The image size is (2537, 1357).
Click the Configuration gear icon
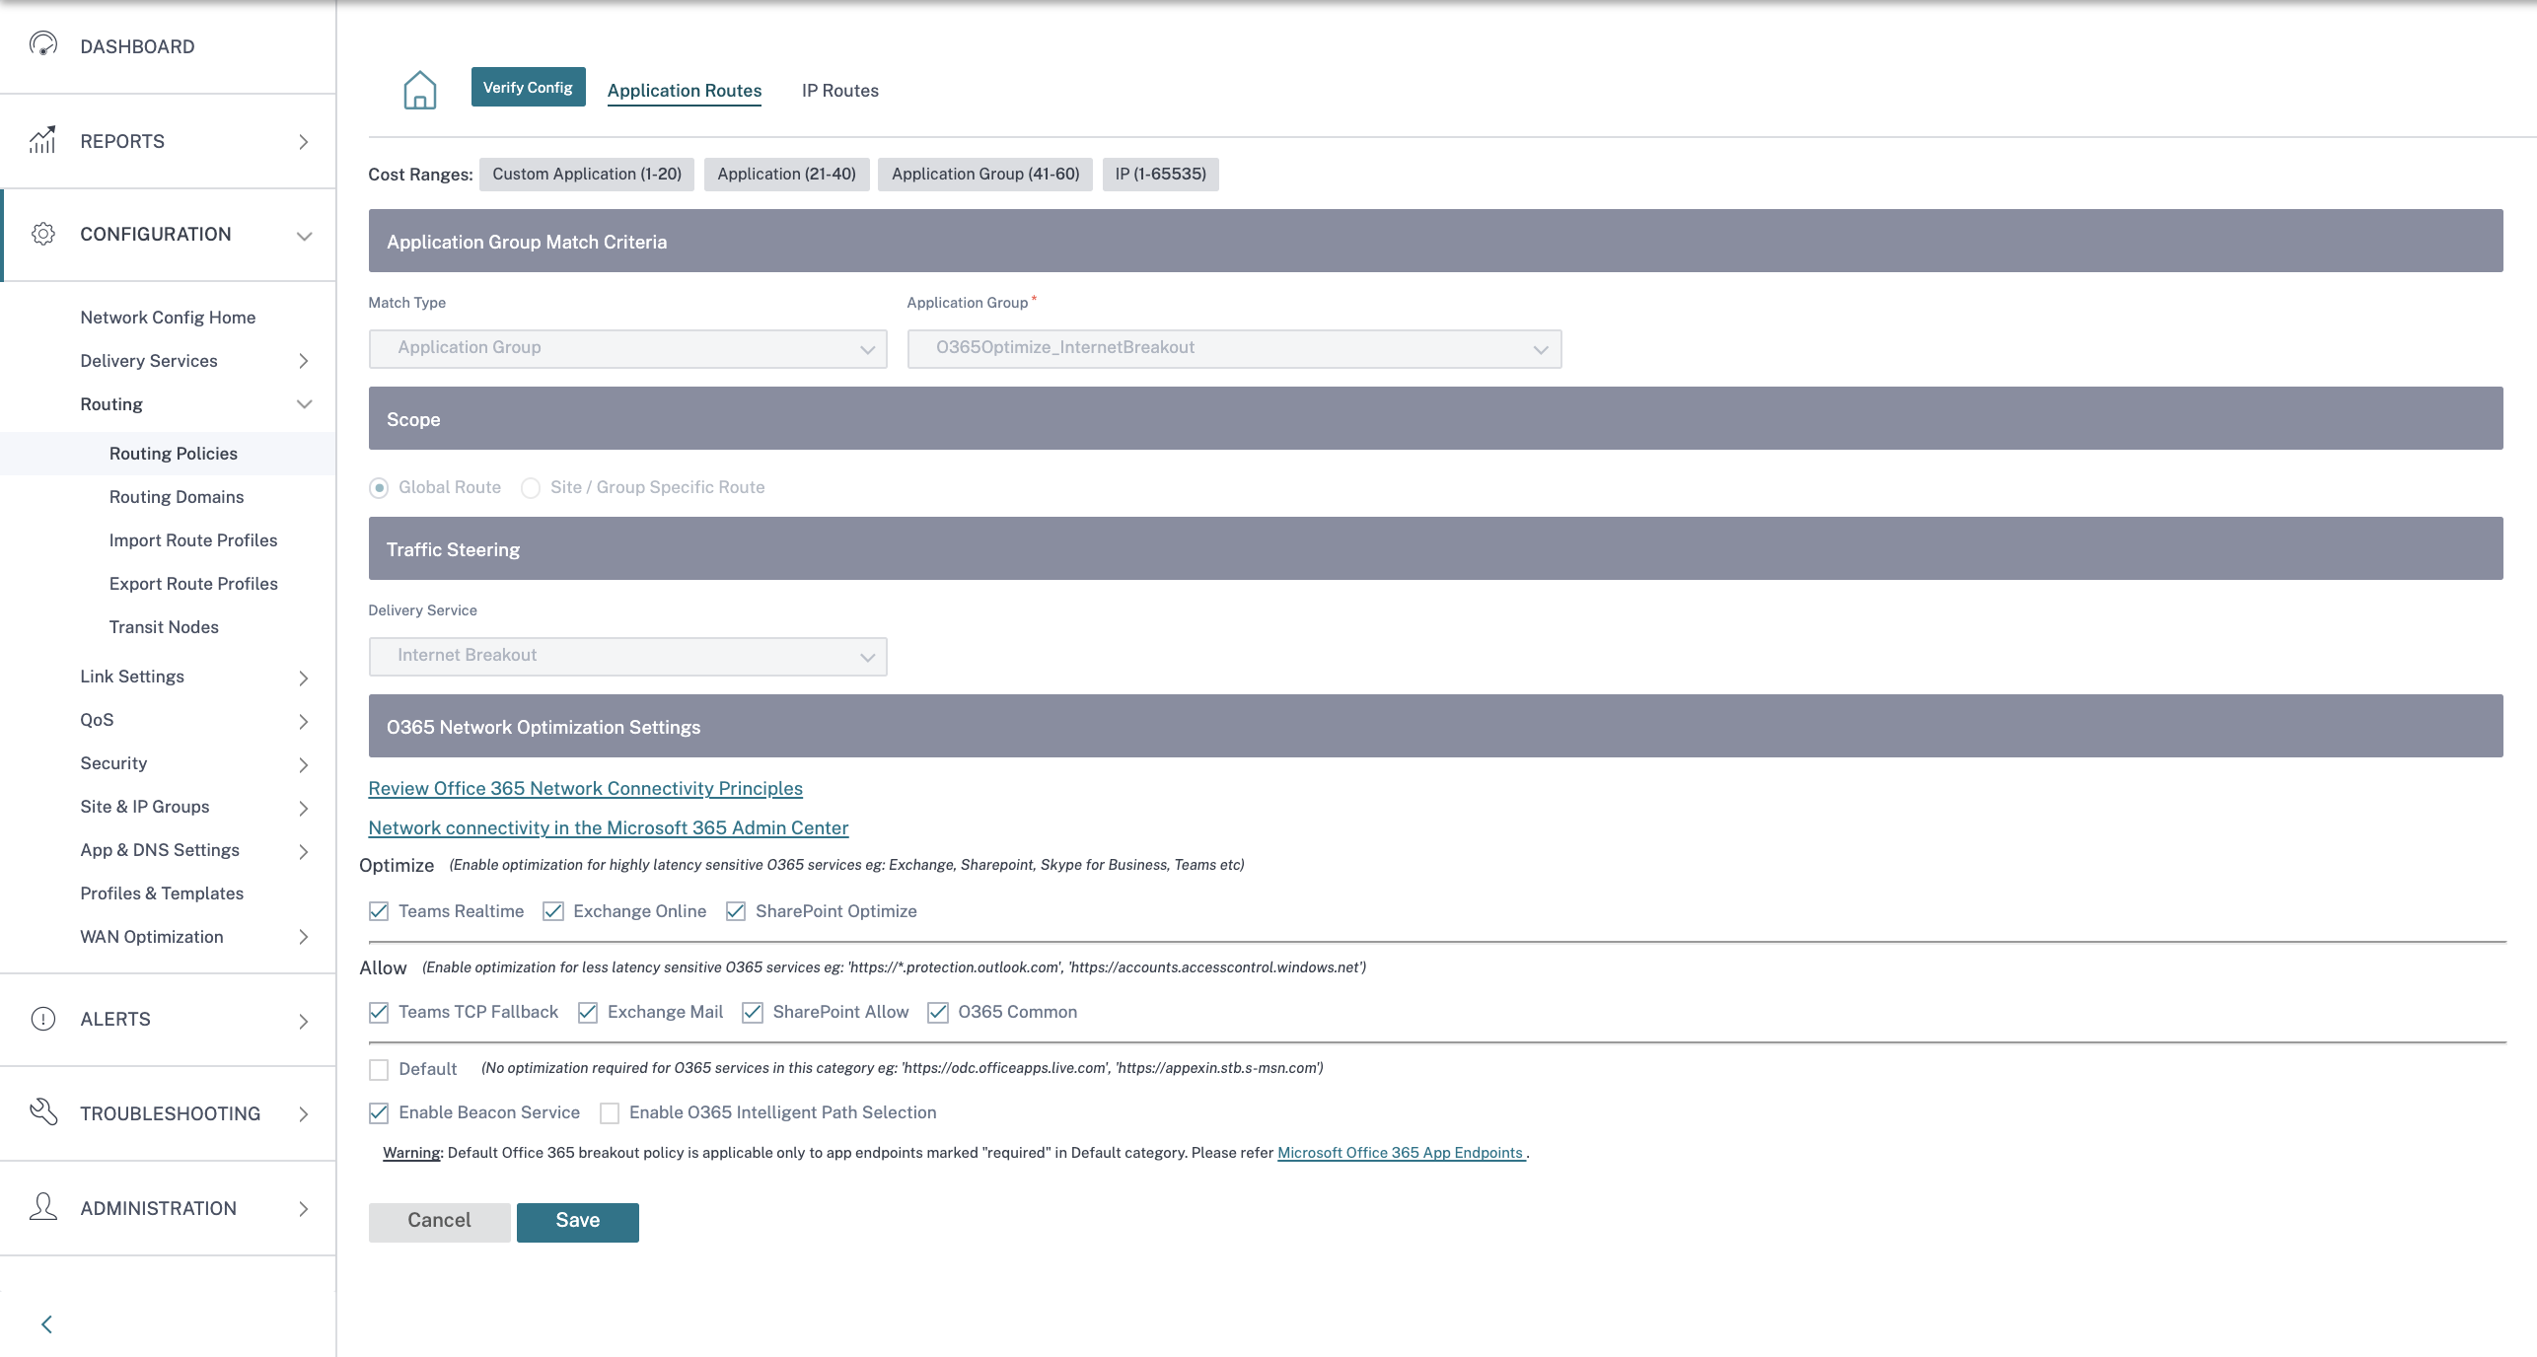(x=43, y=234)
